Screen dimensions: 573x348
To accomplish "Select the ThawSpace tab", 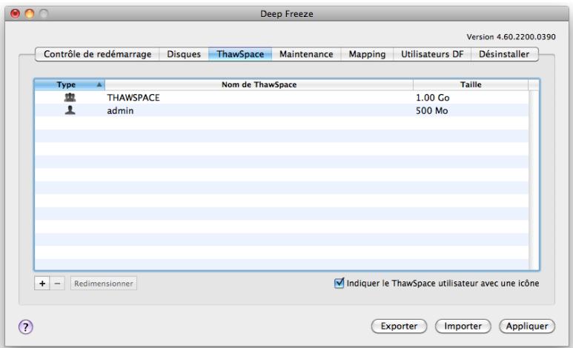I will click(x=240, y=54).
